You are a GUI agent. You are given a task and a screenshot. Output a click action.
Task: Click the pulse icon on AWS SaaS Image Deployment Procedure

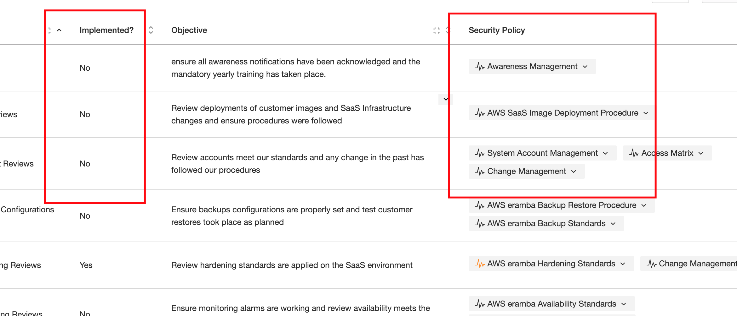click(x=480, y=113)
